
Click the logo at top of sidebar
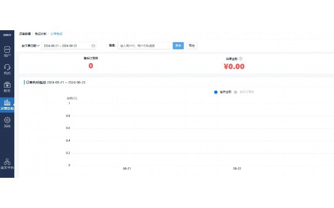[x=7, y=35]
